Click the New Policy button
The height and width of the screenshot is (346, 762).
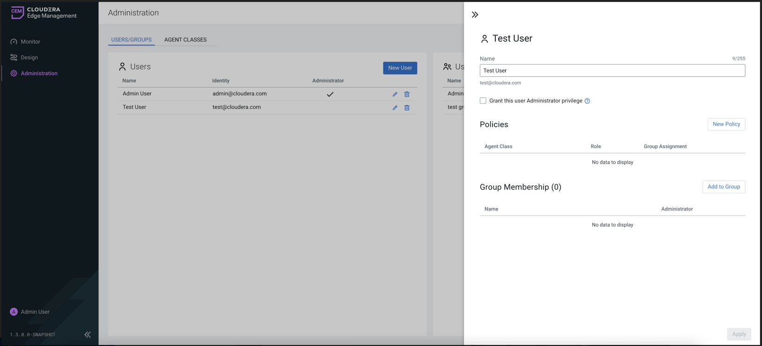click(x=726, y=124)
